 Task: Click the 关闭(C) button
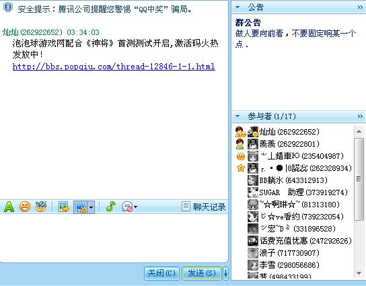pos(161,273)
